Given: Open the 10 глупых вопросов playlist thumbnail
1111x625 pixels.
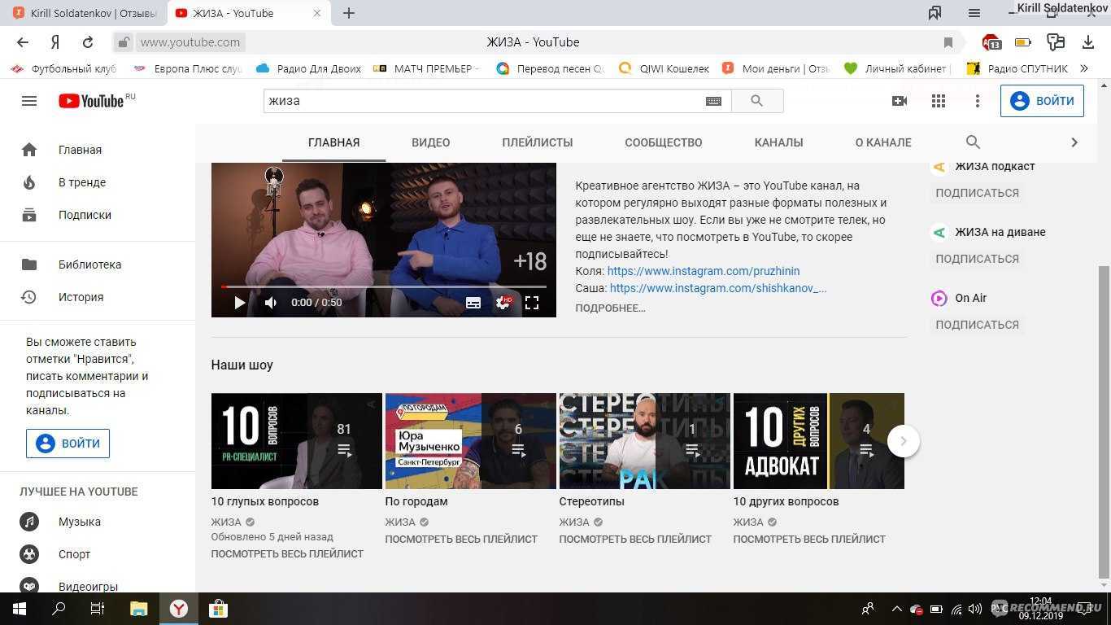Looking at the screenshot, I should coord(296,441).
